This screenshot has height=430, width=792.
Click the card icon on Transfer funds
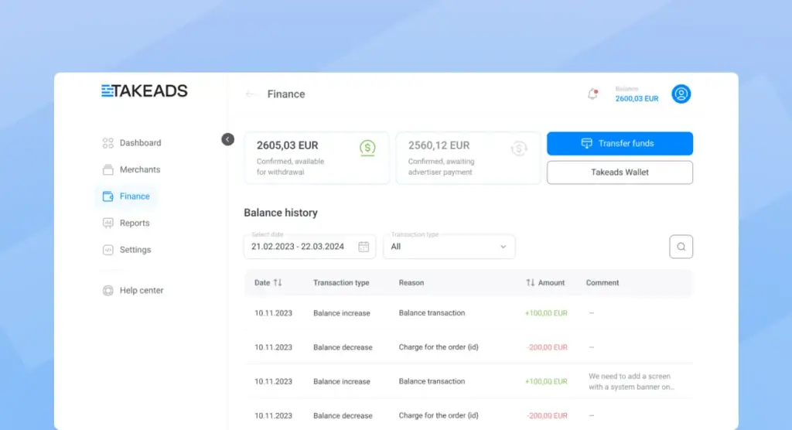pos(586,144)
